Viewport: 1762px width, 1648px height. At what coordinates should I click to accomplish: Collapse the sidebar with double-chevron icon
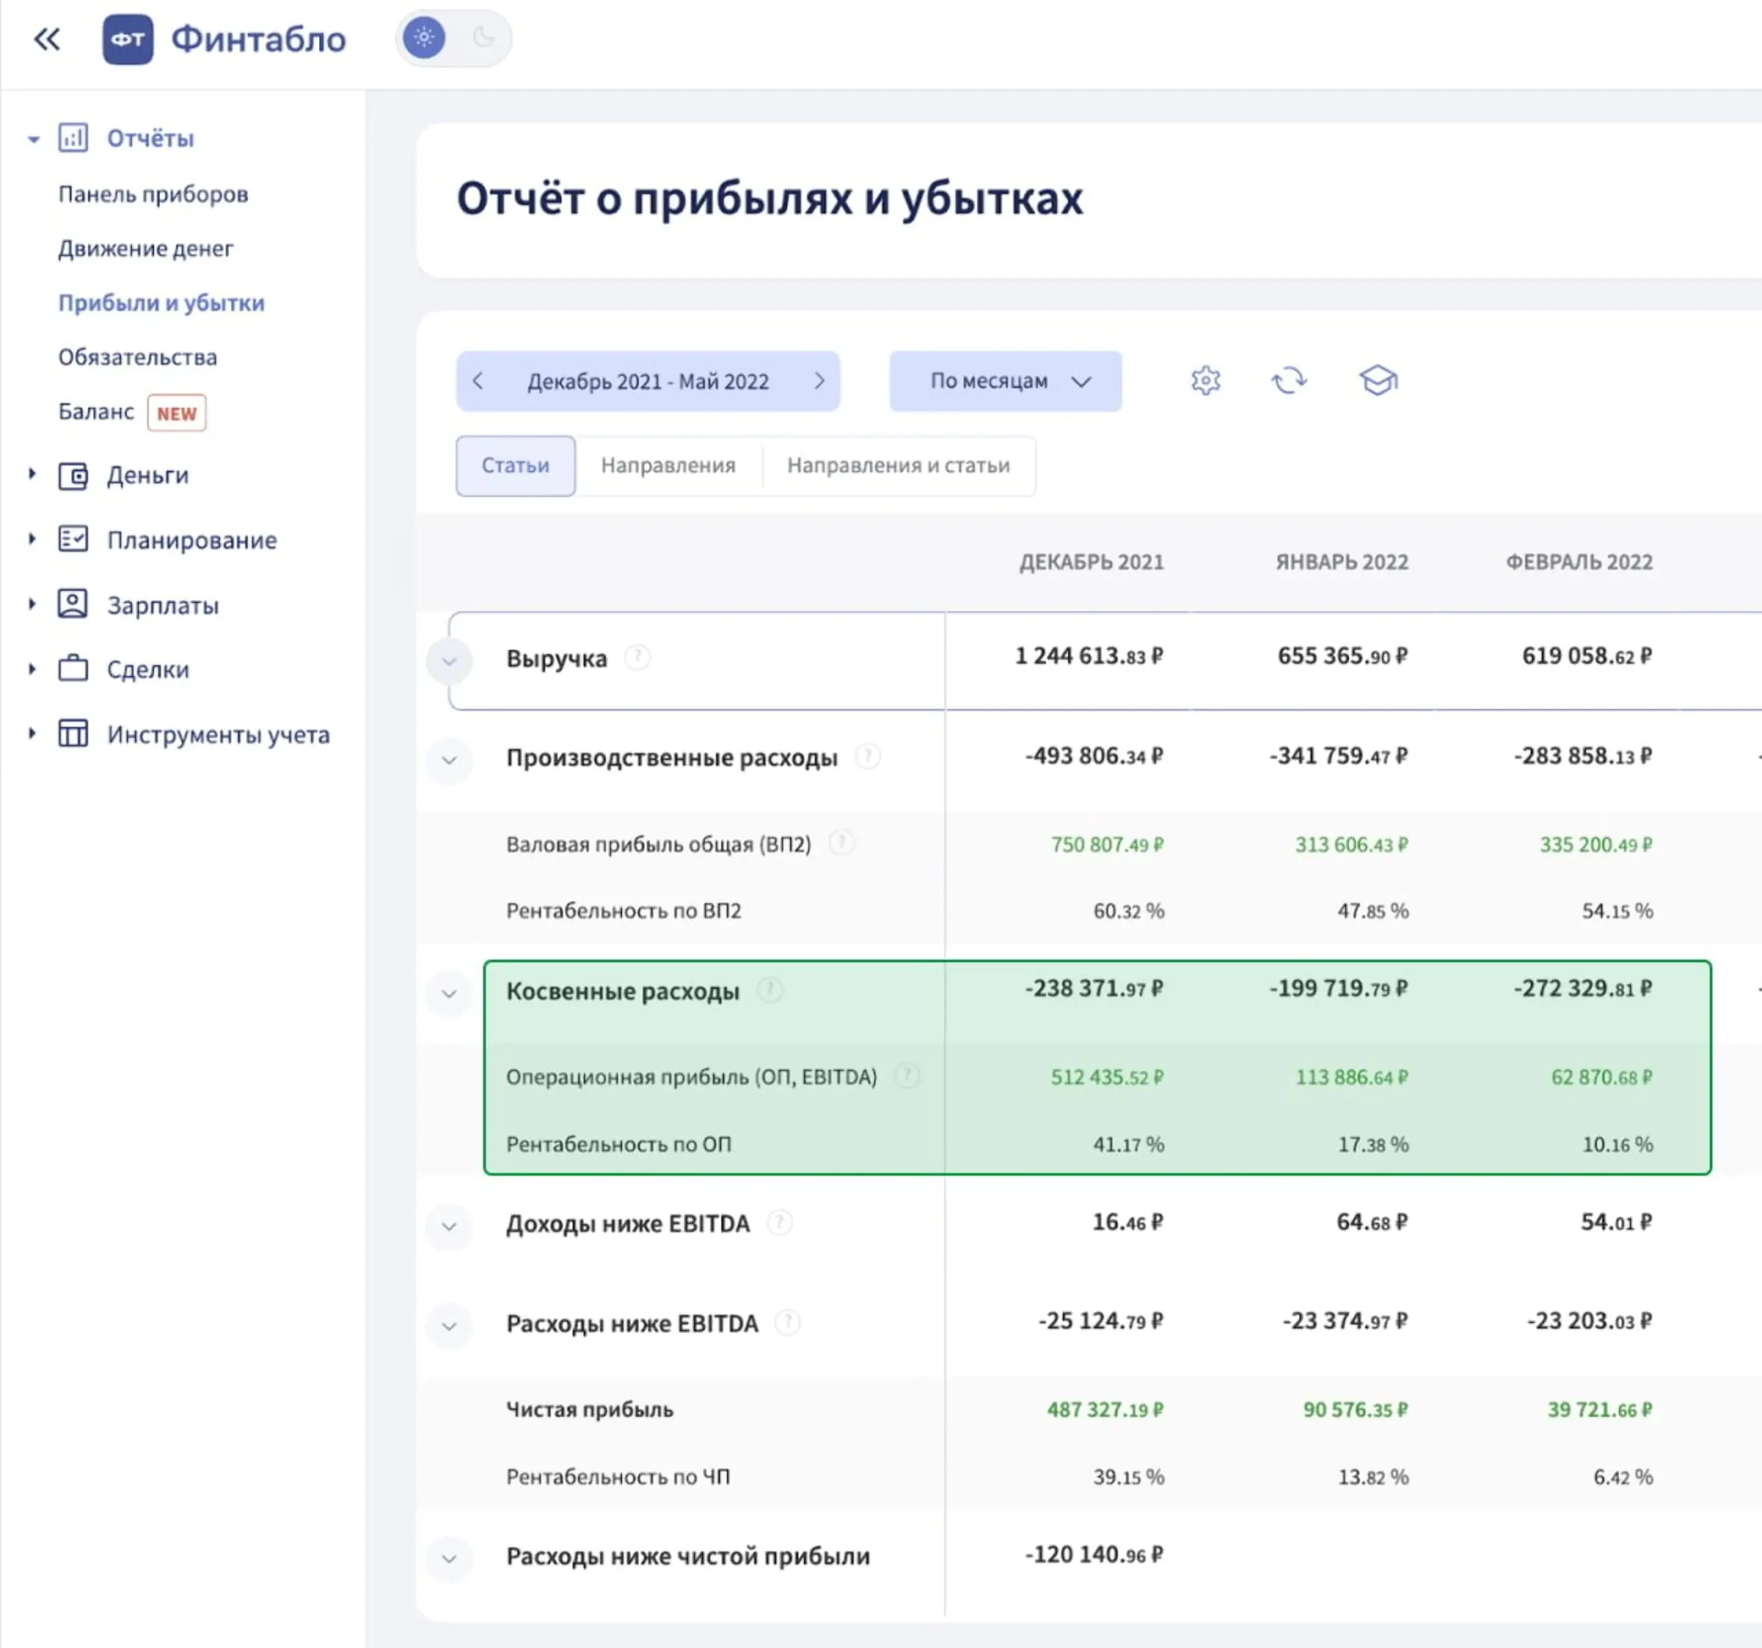[47, 39]
